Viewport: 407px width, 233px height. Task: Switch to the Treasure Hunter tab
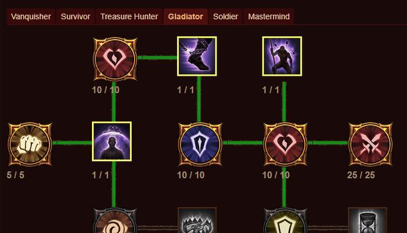(x=129, y=17)
